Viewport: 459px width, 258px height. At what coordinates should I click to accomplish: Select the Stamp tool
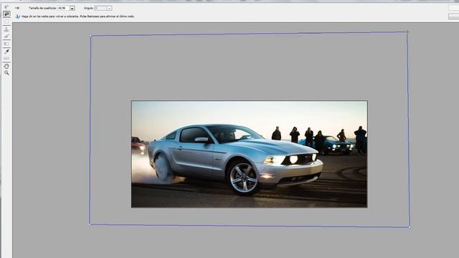(6, 29)
